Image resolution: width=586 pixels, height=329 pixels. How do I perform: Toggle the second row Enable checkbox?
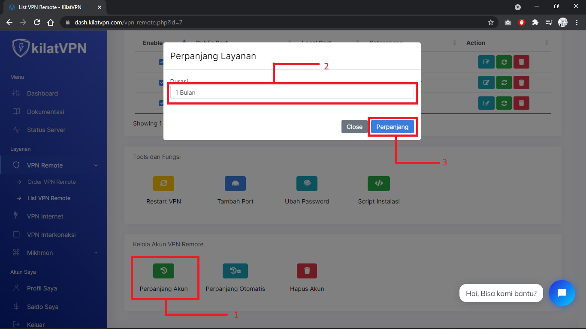pyautogui.click(x=161, y=82)
